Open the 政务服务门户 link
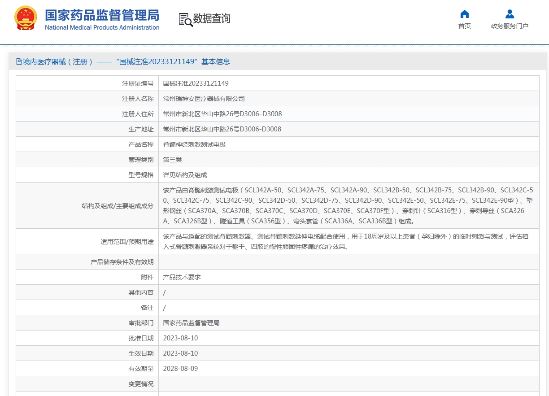The width and height of the screenshot is (549, 396). tap(510, 26)
